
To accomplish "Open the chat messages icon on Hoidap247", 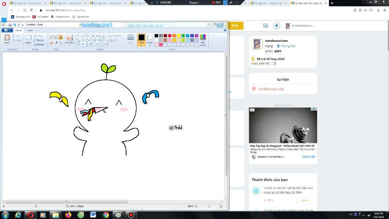I will pos(266,25).
